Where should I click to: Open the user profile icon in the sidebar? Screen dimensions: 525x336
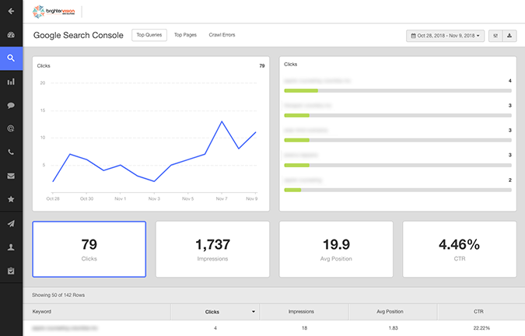pos(11,247)
